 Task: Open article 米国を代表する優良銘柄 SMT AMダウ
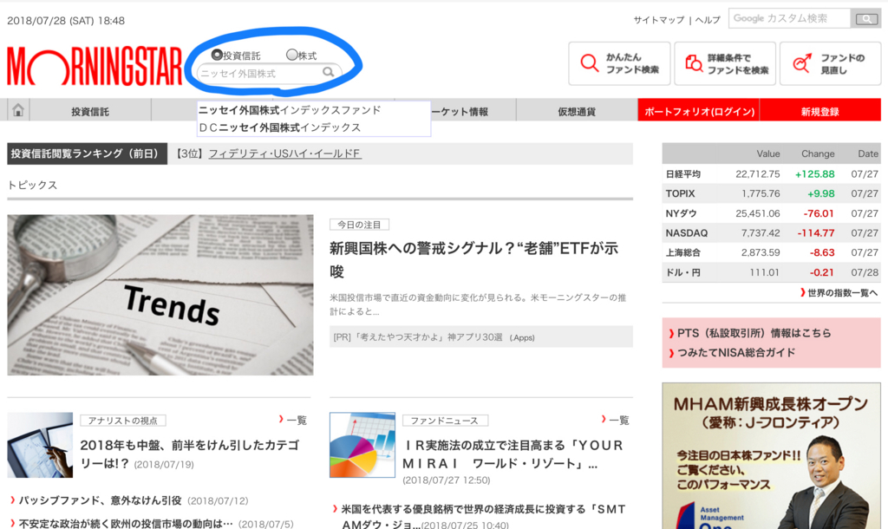(x=483, y=517)
